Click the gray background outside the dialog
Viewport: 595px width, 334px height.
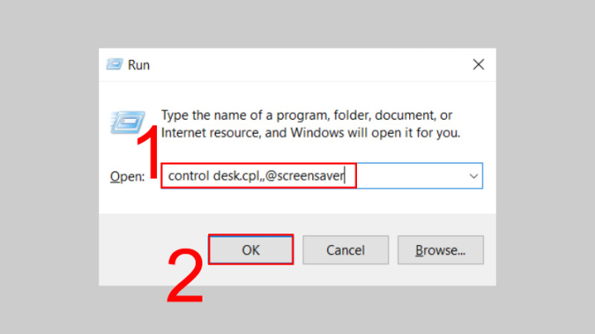[50, 165]
